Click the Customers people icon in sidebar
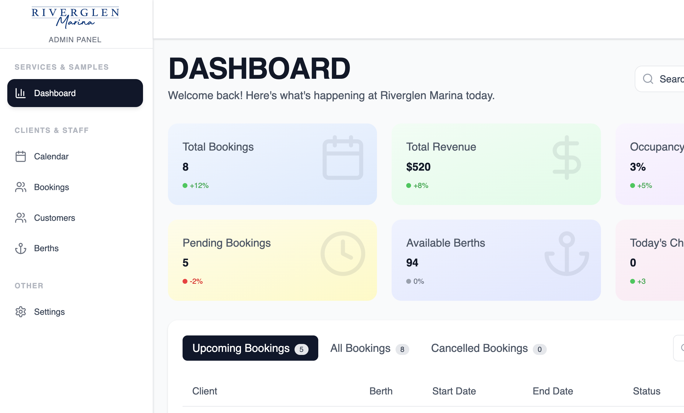Screen dimensions: 684x413 click(20, 218)
